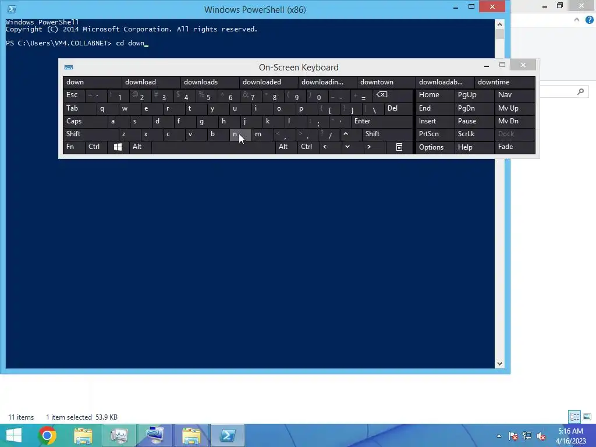The height and width of the screenshot is (447, 596).
Task: Click the Mv Up key
Action: pyautogui.click(x=515, y=108)
